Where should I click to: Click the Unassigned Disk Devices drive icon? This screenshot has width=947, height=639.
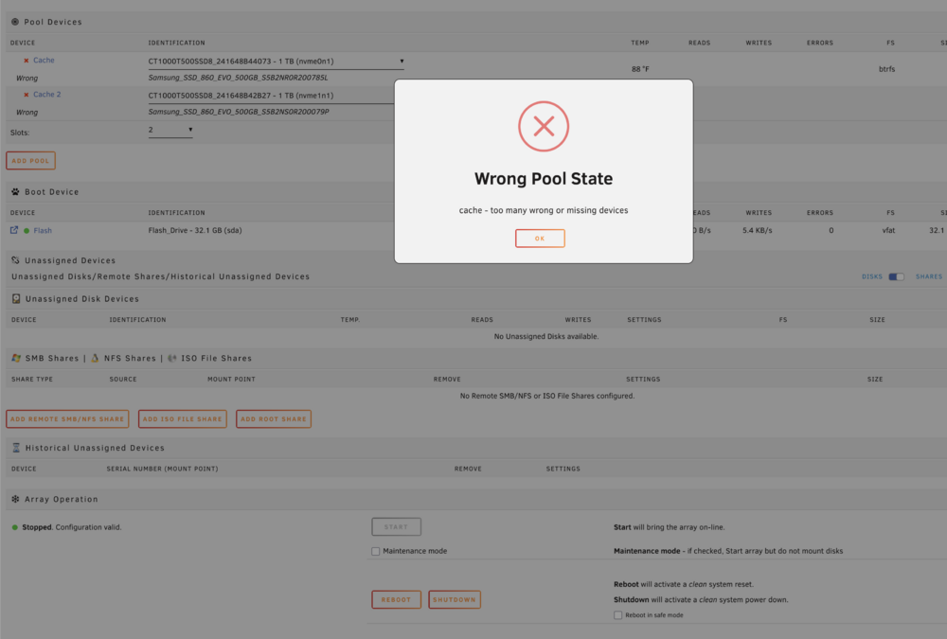[16, 299]
